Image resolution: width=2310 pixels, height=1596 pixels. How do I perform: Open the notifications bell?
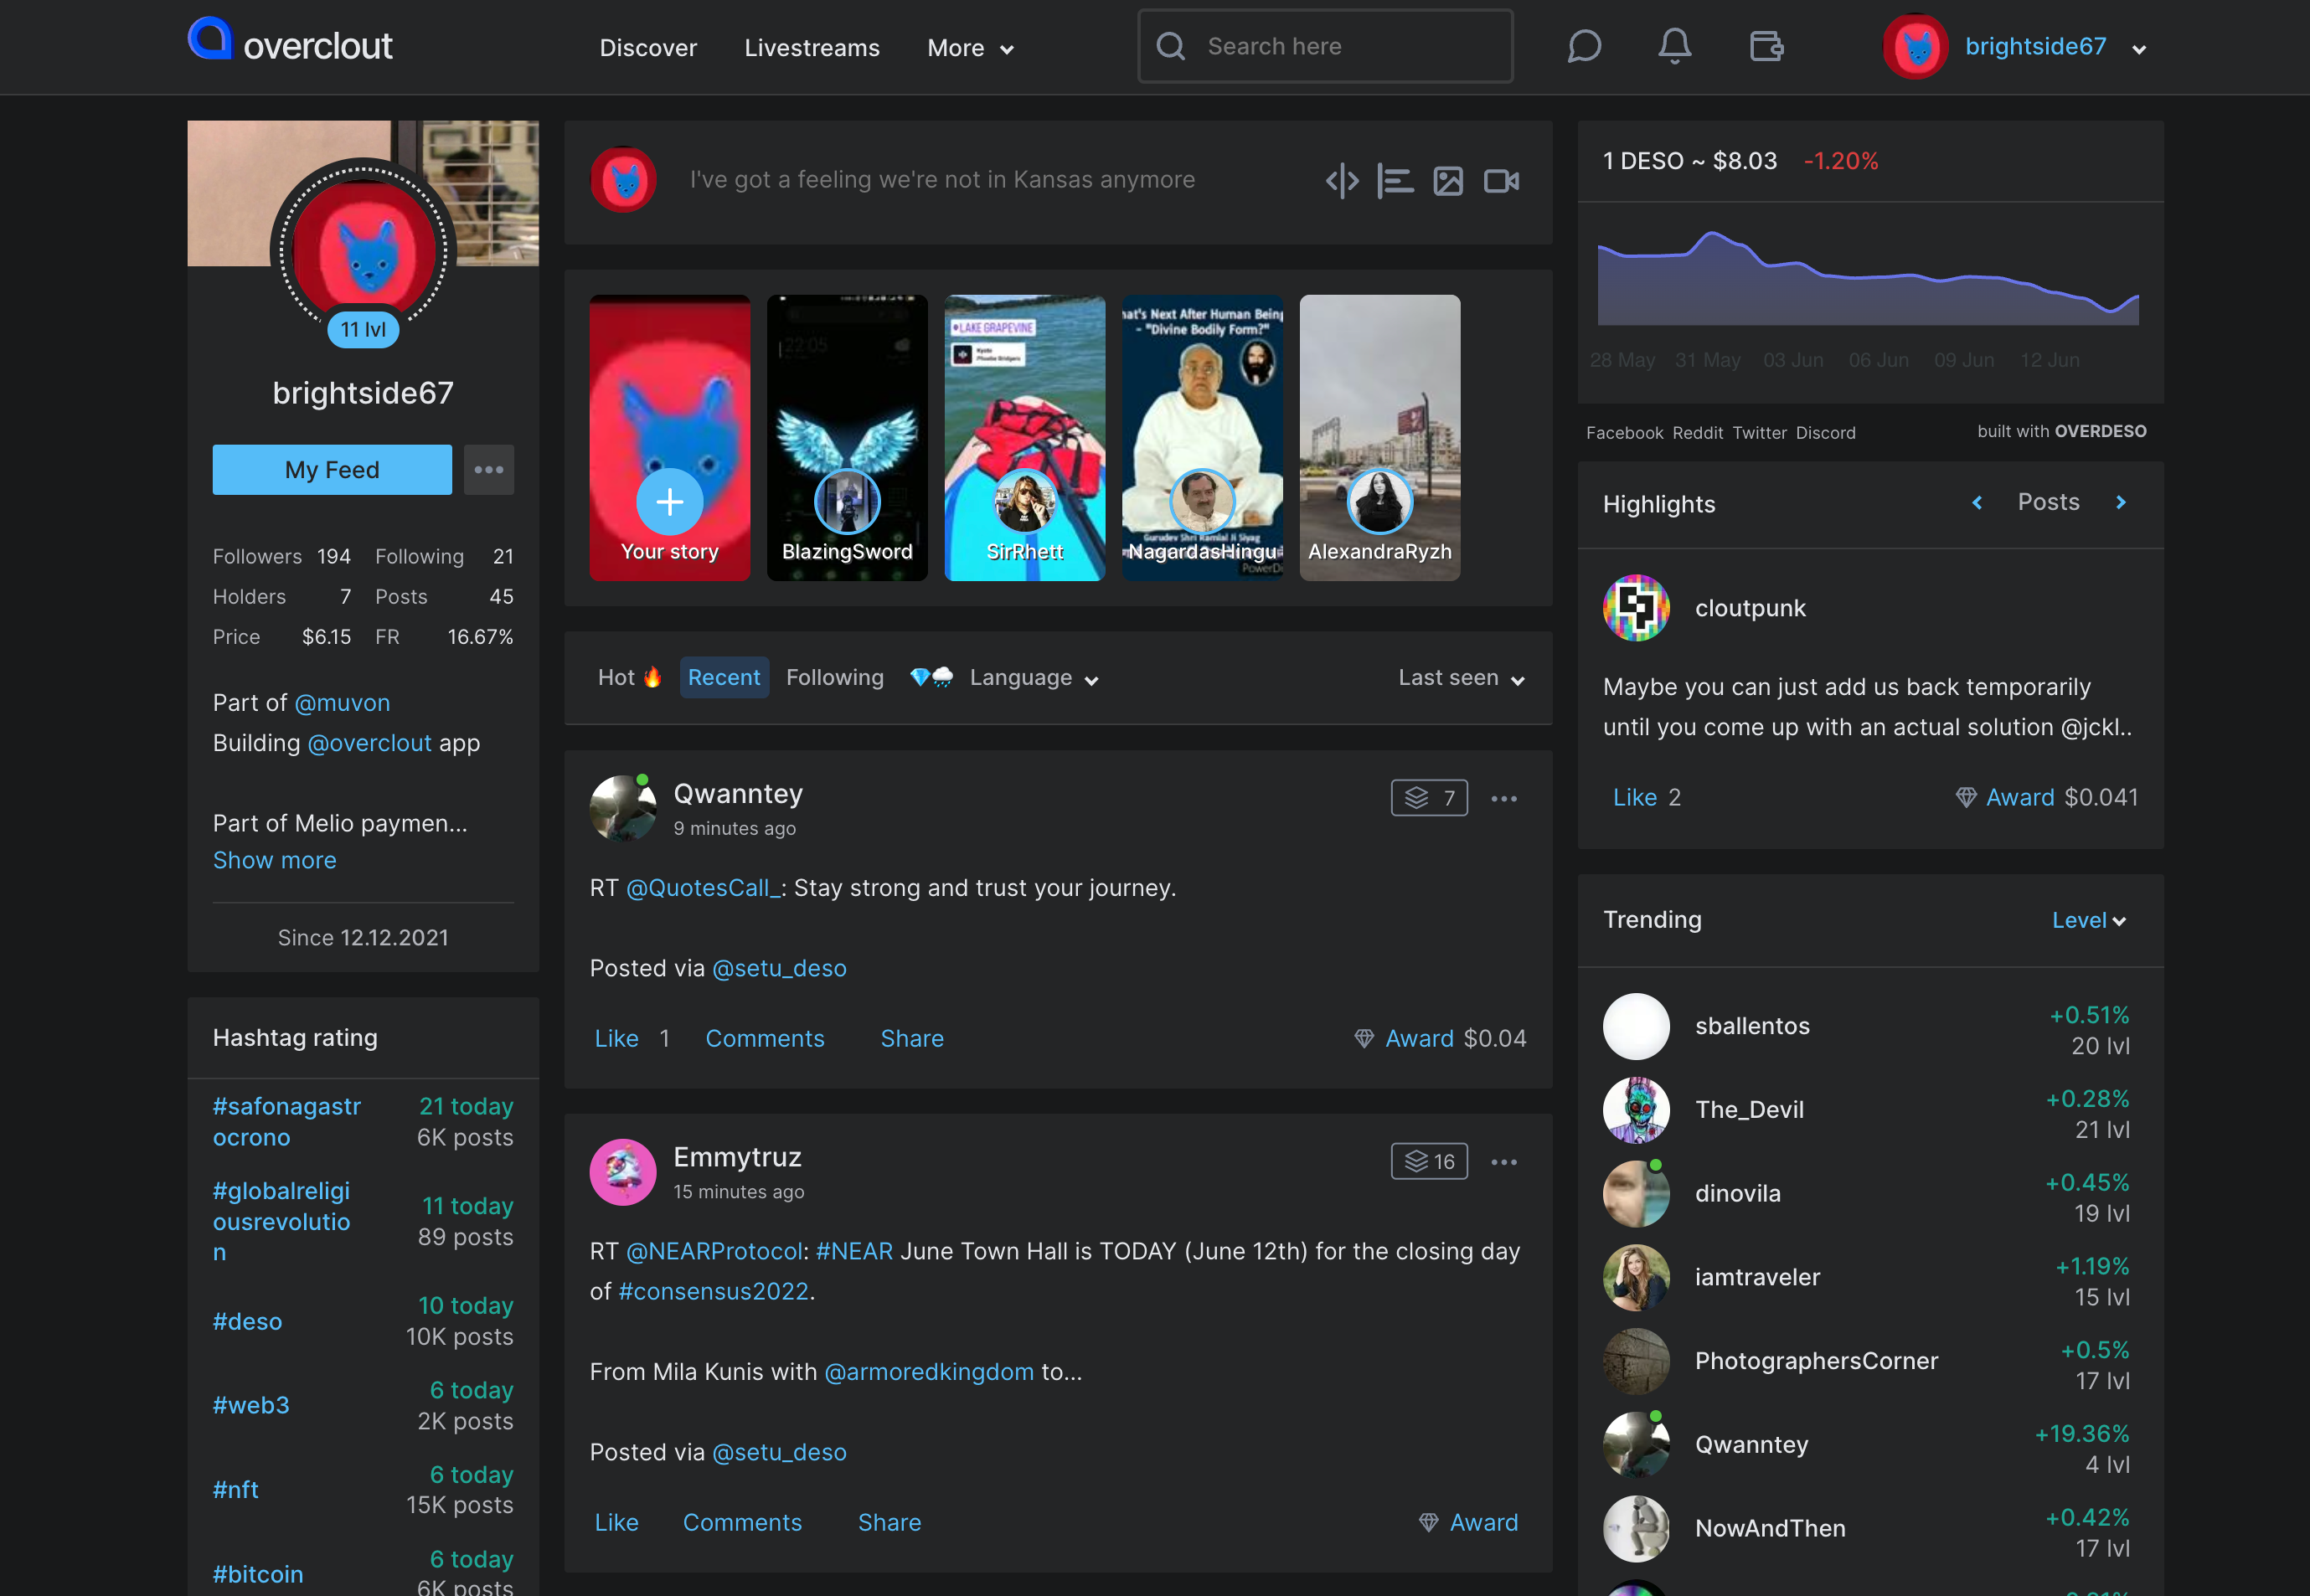[x=1675, y=46]
